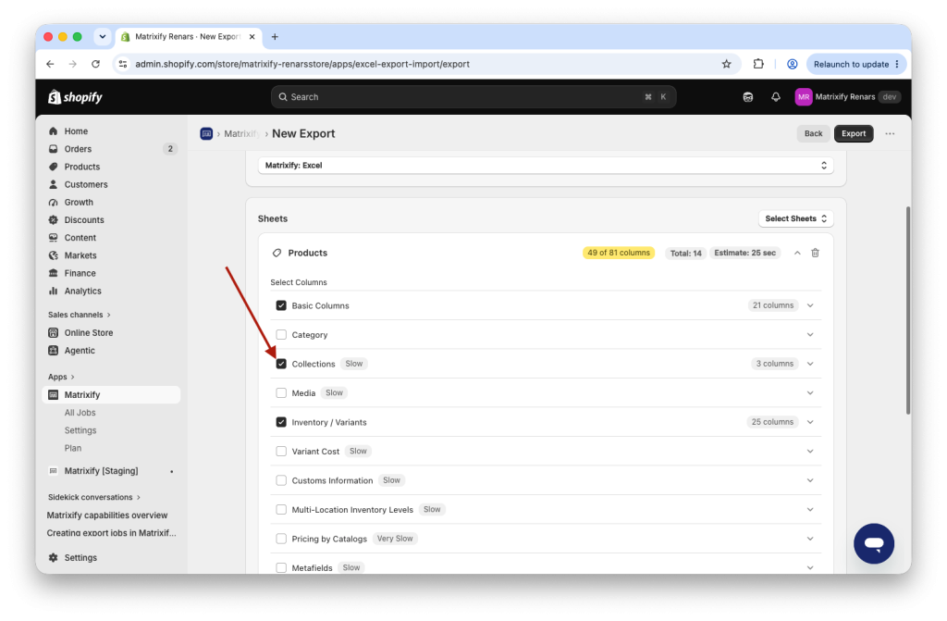Open All Jobs under Matrixify
The width and height of the screenshot is (947, 621).
point(80,413)
